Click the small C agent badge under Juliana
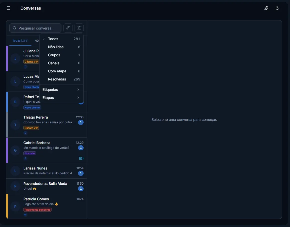This screenshot has height=227, width=290. (25, 67)
